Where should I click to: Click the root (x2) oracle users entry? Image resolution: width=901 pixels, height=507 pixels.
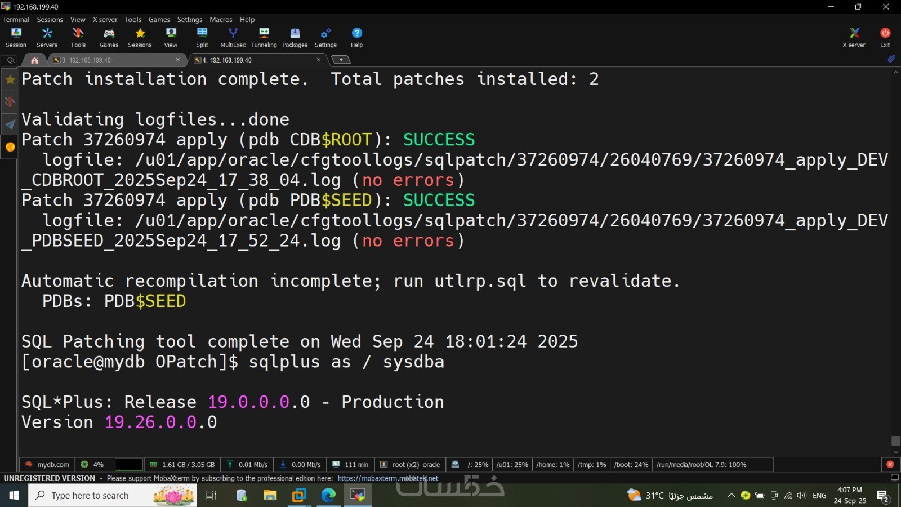point(410,465)
